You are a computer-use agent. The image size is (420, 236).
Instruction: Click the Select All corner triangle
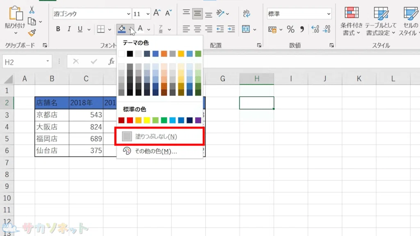(8, 79)
